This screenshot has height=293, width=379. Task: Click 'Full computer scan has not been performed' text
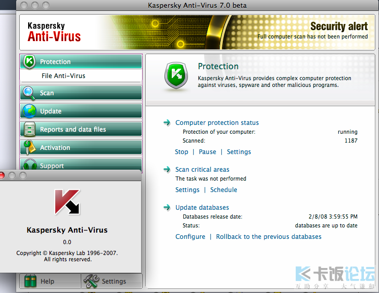tap(312, 37)
